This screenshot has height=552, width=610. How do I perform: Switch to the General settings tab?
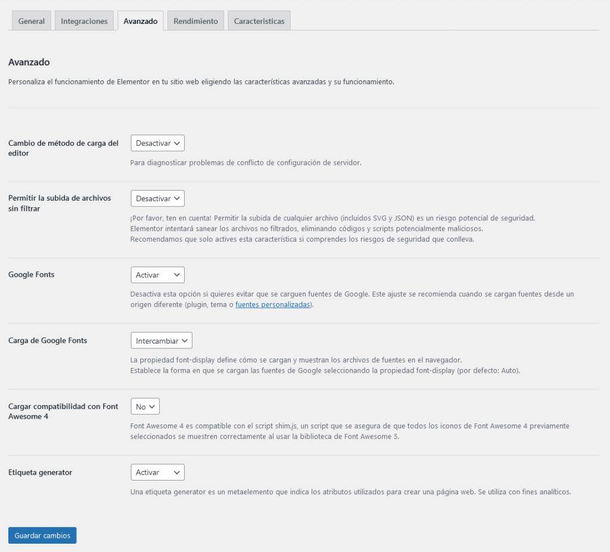[x=31, y=20]
